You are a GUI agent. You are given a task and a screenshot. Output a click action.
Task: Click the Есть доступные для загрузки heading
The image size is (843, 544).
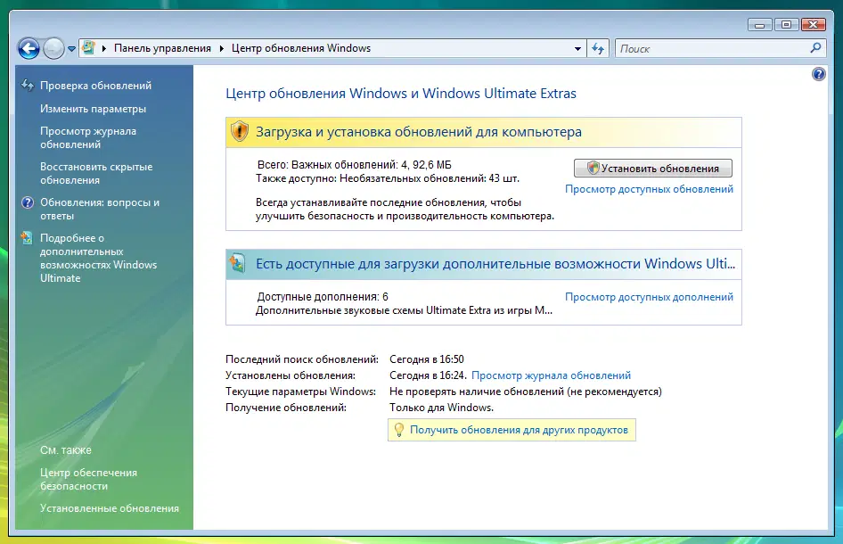click(x=495, y=264)
